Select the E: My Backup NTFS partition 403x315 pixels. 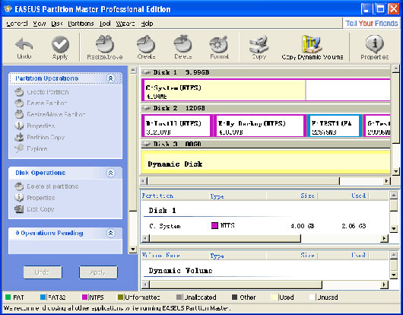point(260,126)
